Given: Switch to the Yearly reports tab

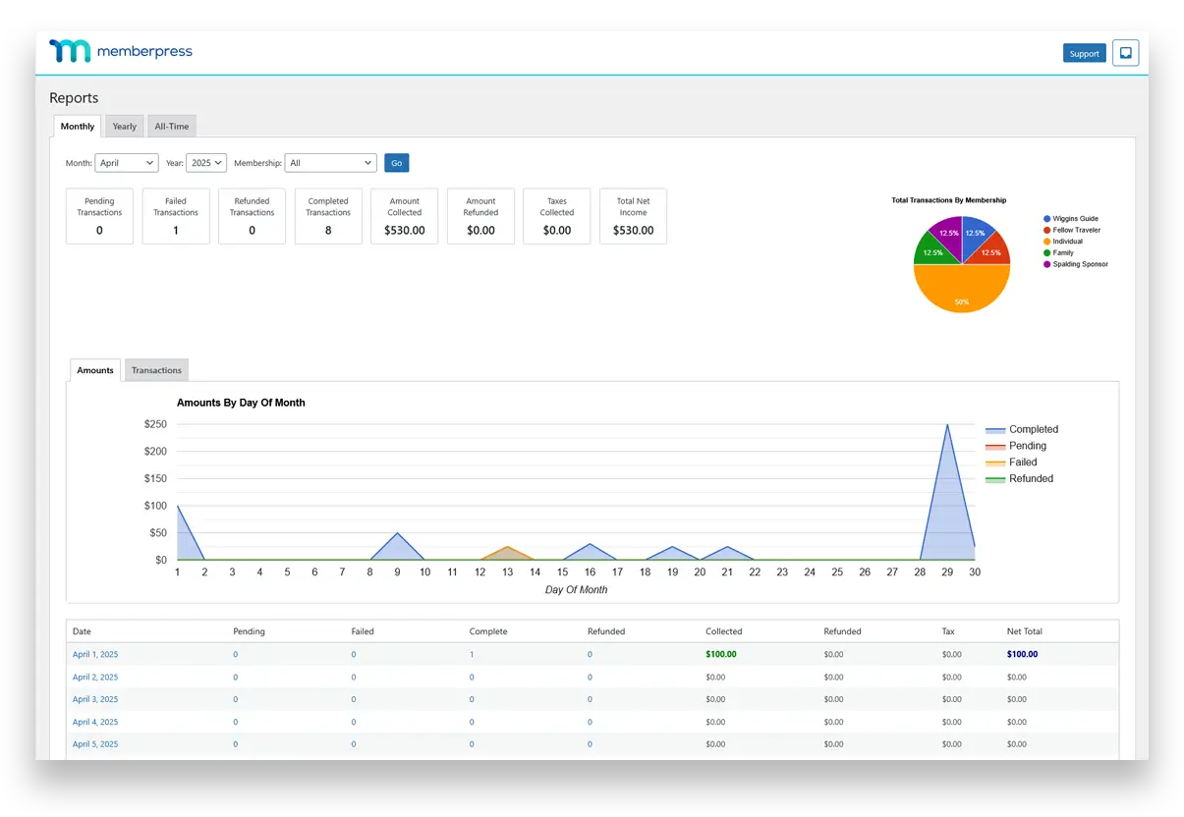Looking at the screenshot, I should pyautogui.click(x=124, y=127).
